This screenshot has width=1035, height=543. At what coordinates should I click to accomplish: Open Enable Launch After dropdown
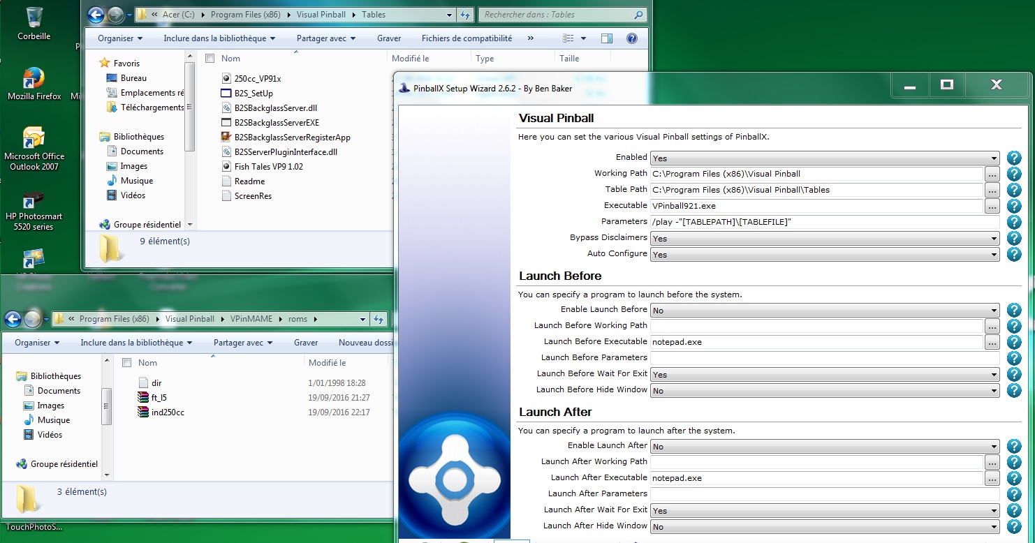[825, 447]
